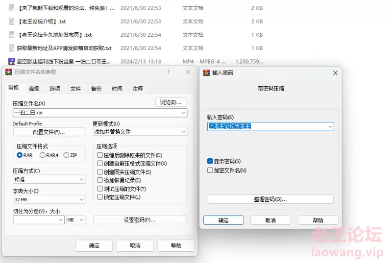Switch to the 注释 tab
Screen dimensions: 392x263
(x=138, y=89)
